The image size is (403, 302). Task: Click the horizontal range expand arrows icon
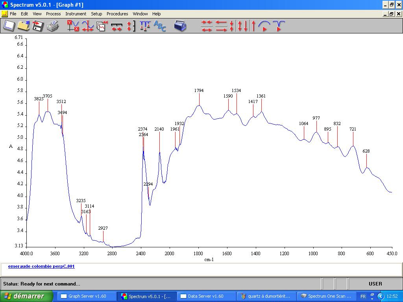point(116,26)
